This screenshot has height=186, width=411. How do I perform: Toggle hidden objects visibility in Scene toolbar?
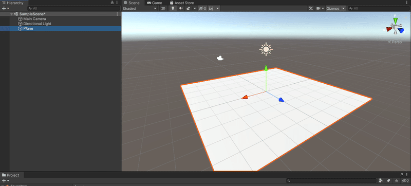tap(202, 8)
